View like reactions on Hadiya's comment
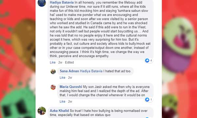Viewport: 197px width, 118px height. coord(149,61)
